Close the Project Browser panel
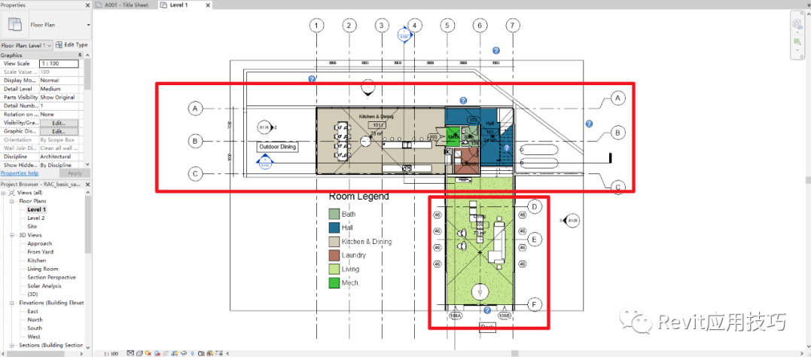 (87, 184)
